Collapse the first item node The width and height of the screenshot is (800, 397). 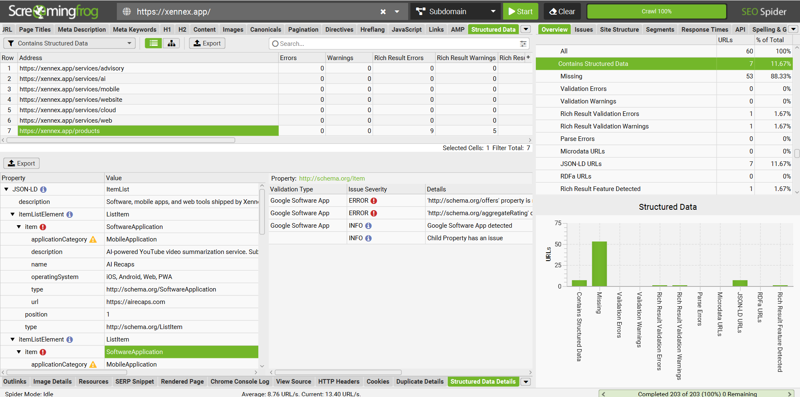[x=19, y=227]
